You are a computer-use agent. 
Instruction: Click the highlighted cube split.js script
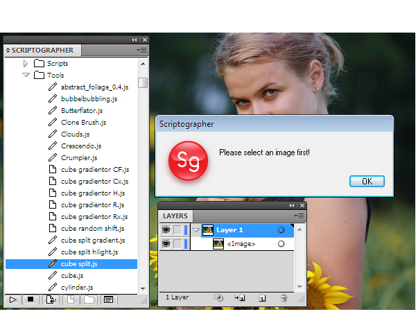tap(71, 264)
